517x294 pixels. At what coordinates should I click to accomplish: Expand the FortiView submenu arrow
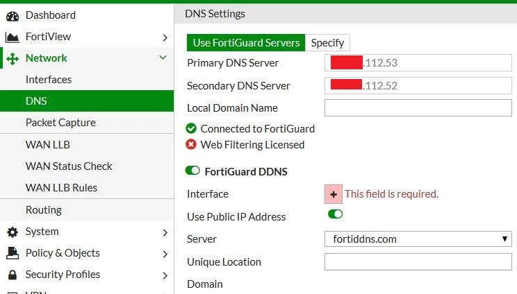pyautogui.click(x=165, y=38)
